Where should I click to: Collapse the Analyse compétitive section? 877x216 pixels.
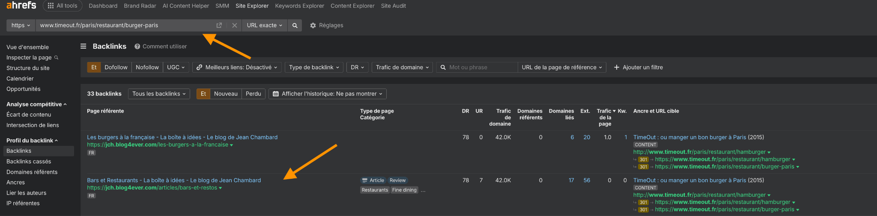tap(36, 104)
